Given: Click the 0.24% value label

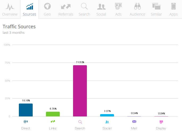Looking at the screenshot, I should pos(134,113).
